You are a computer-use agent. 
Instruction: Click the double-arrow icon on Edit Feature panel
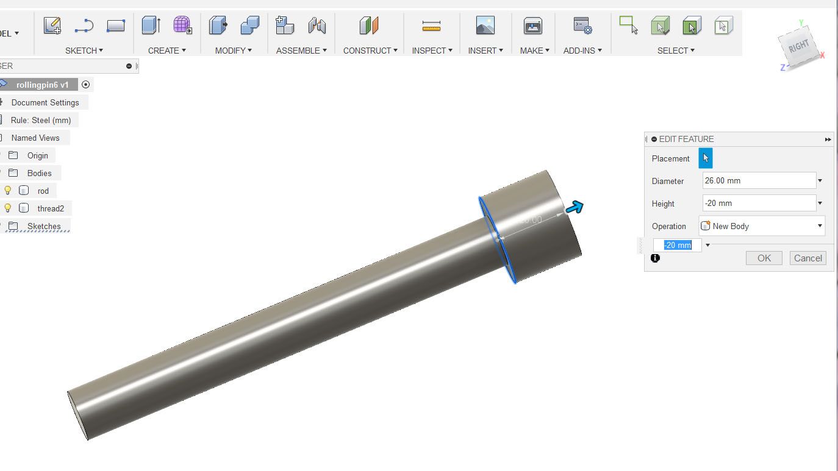[828, 140]
